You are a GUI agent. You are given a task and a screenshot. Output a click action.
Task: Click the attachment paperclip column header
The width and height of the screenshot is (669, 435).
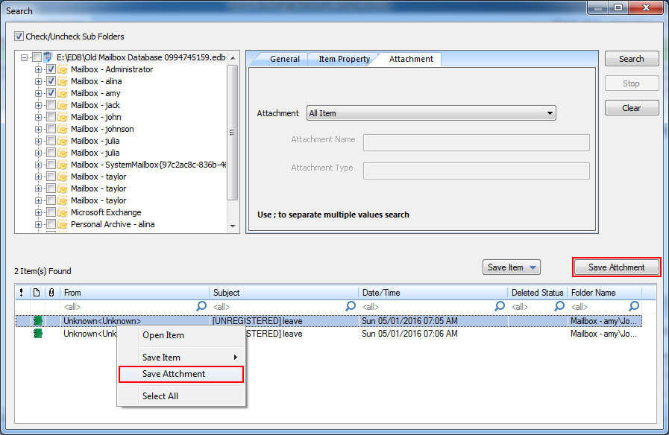pyautogui.click(x=51, y=293)
